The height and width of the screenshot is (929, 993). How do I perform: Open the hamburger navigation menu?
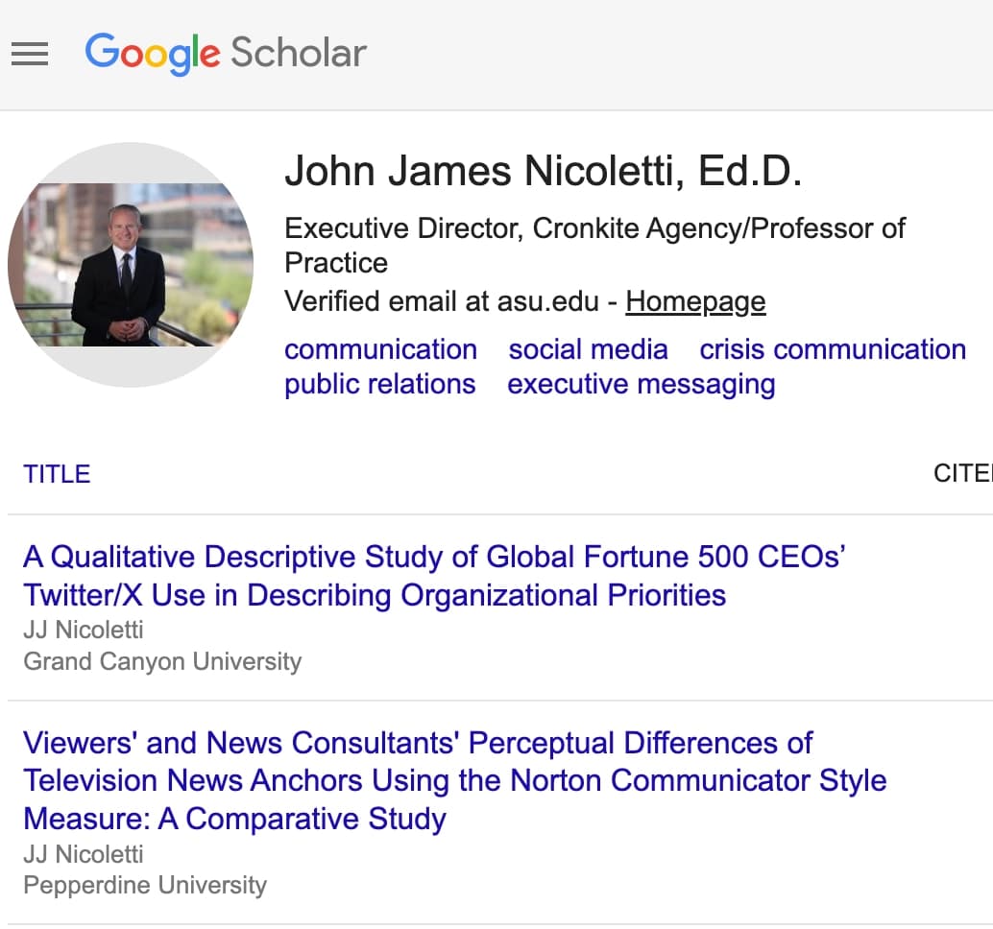click(29, 54)
